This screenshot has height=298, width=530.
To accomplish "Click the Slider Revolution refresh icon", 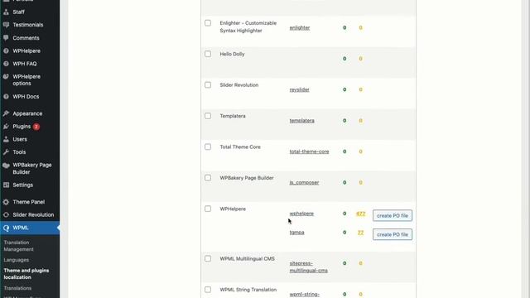I will coord(6,215).
